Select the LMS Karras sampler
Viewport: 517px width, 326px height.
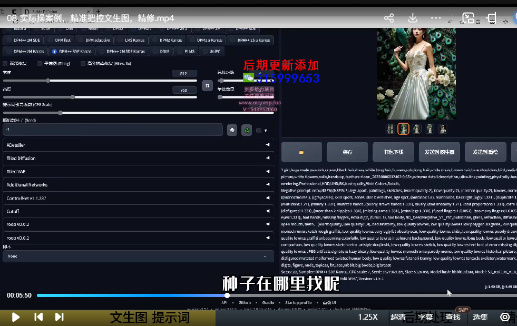click(x=131, y=40)
